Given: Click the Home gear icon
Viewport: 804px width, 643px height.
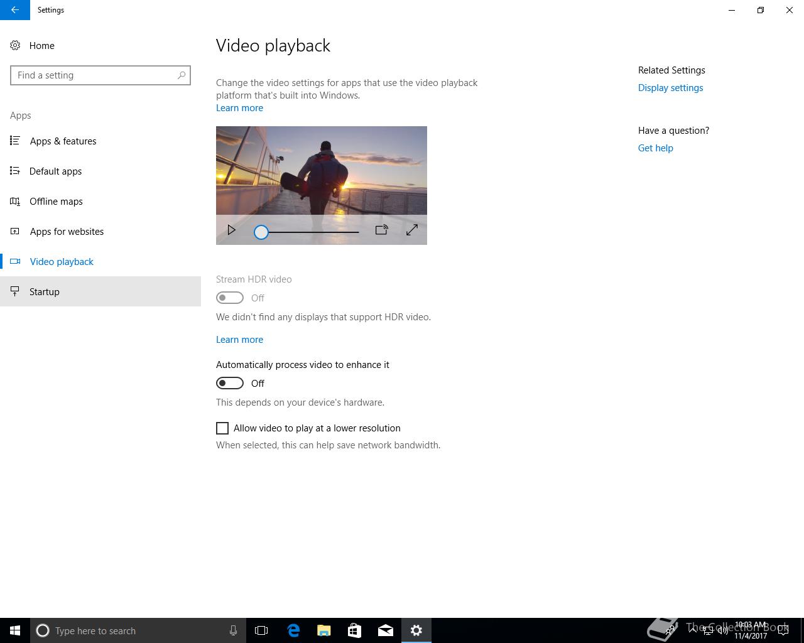Looking at the screenshot, I should [15, 46].
